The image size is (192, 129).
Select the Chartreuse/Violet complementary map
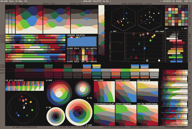coord(104,115)
